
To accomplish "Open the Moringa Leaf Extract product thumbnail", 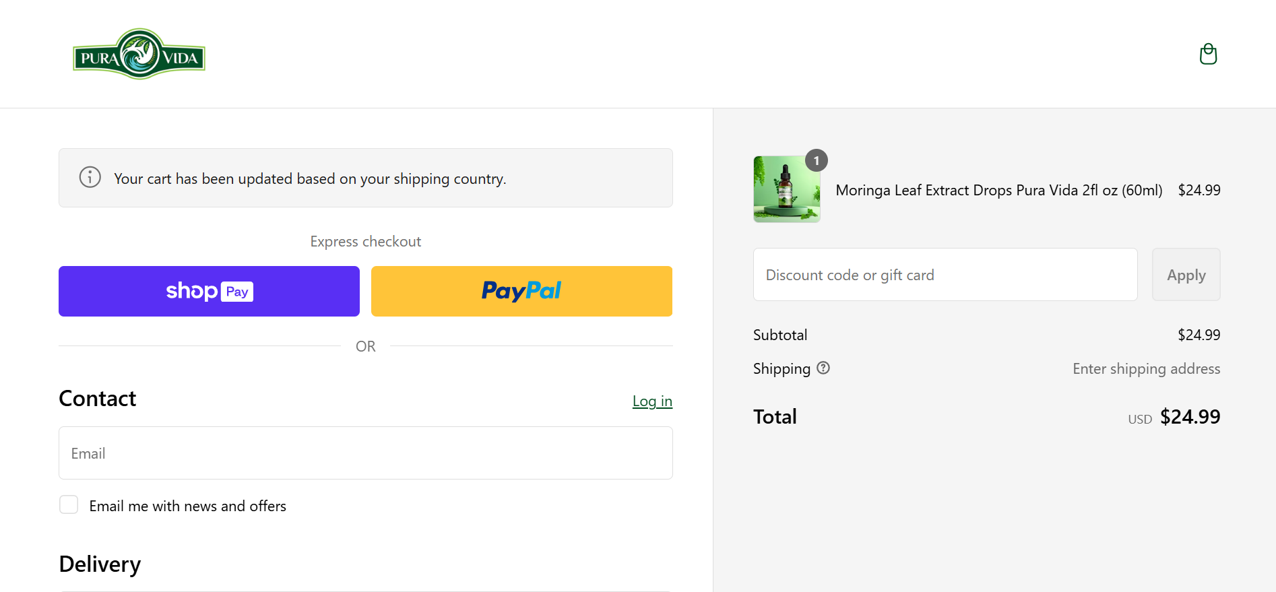I will point(787,189).
